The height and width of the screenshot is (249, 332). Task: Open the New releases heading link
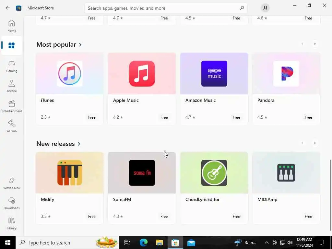point(55,144)
